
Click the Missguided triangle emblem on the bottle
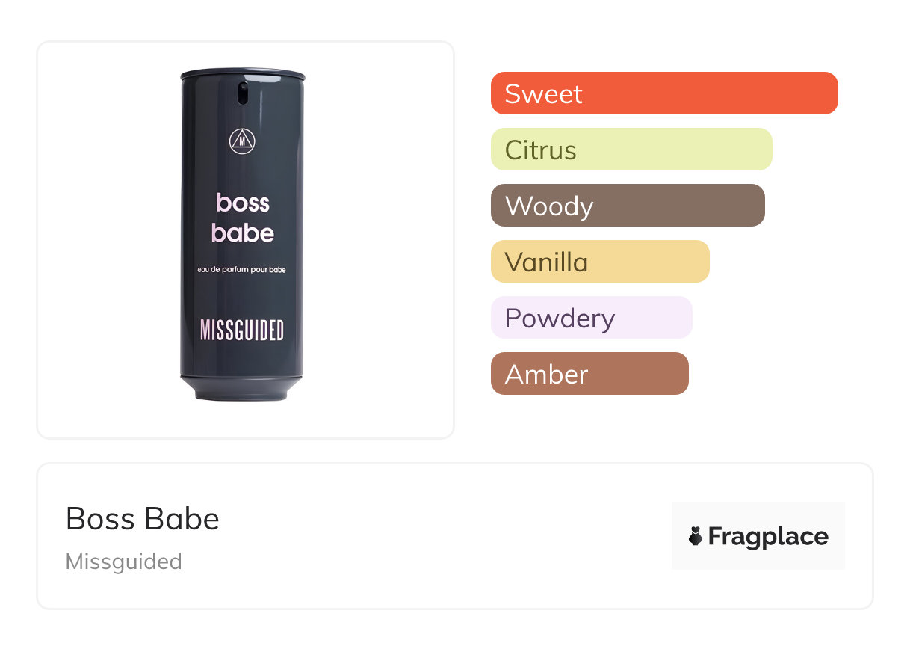(242, 141)
